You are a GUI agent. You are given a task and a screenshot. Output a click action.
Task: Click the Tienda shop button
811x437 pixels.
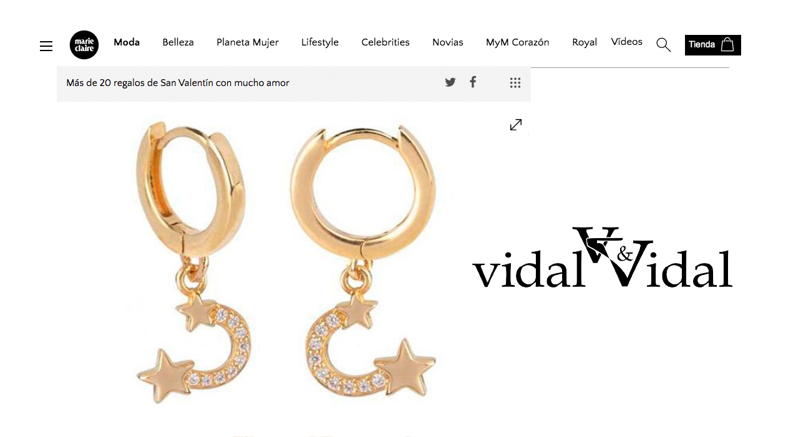[713, 45]
